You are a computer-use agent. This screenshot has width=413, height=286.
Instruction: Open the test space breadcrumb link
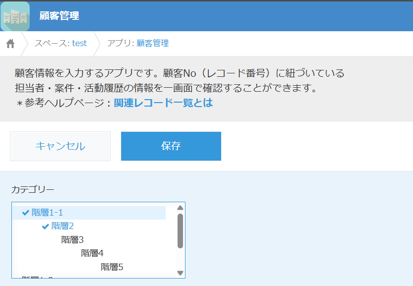coord(79,44)
